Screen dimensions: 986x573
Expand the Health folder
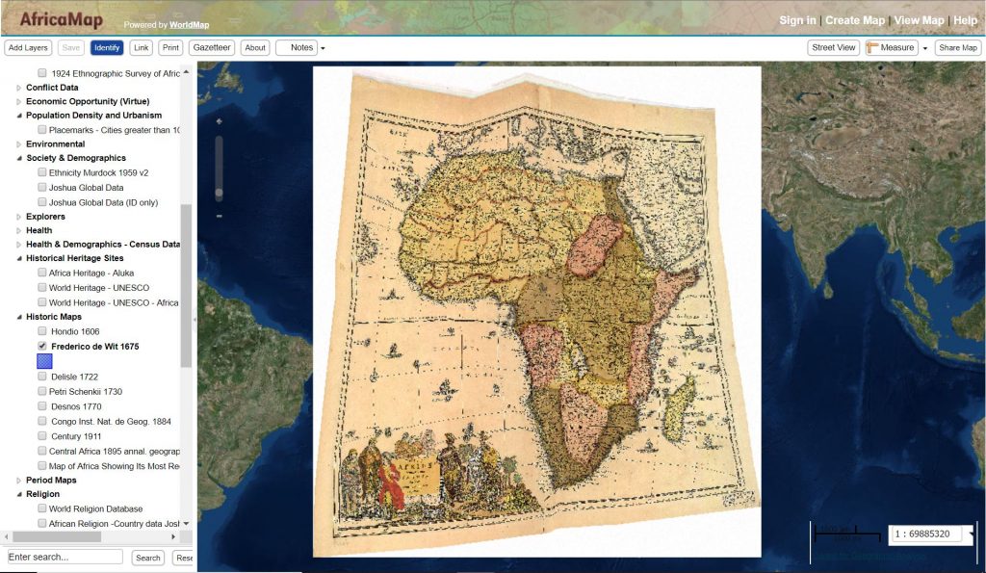coord(19,230)
